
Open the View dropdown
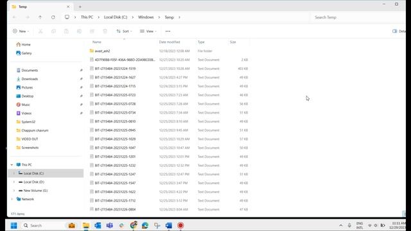click(x=148, y=31)
